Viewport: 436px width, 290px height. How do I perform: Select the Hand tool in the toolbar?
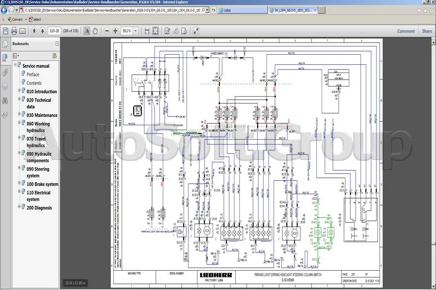click(94, 30)
